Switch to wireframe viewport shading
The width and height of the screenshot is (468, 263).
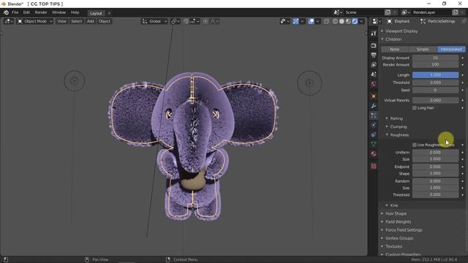(335, 21)
